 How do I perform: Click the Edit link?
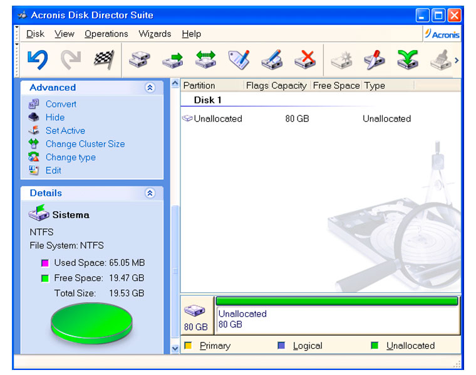pos(53,170)
